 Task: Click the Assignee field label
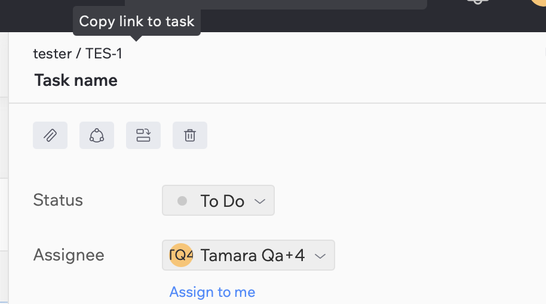pos(69,255)
